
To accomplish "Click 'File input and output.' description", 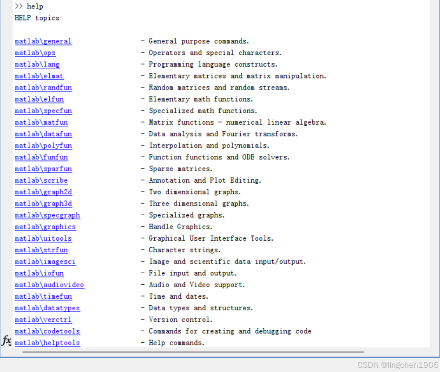I will 193,273.
